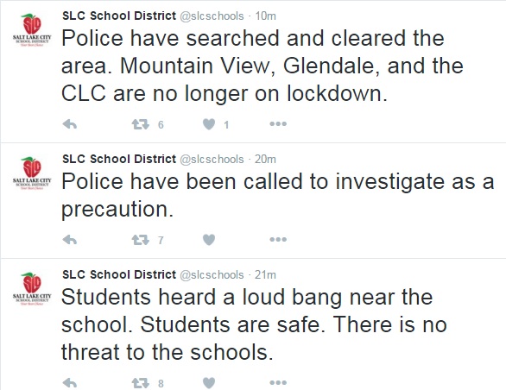Retweet the tweet posted 20m ago
Screen dimensions: 506x390
141,240
